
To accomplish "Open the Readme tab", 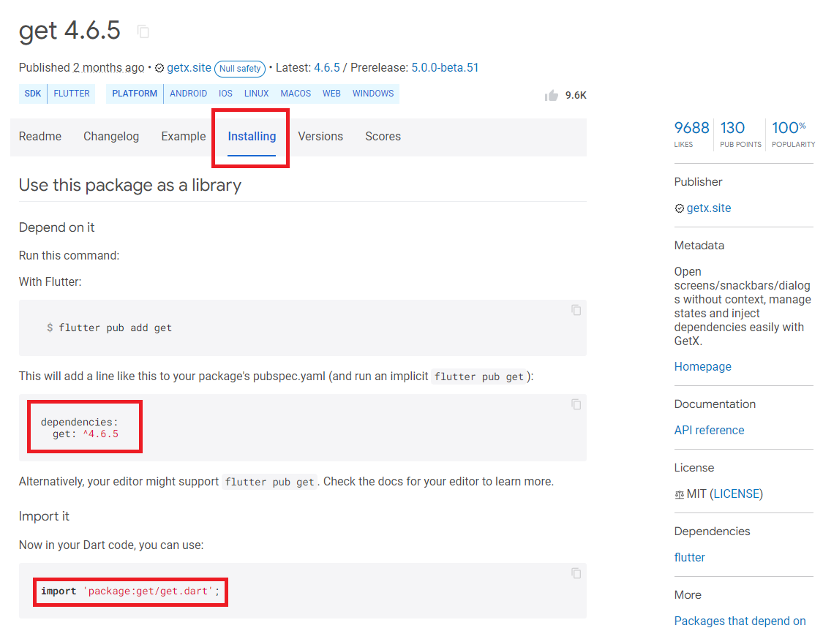I will click(40, 137).
